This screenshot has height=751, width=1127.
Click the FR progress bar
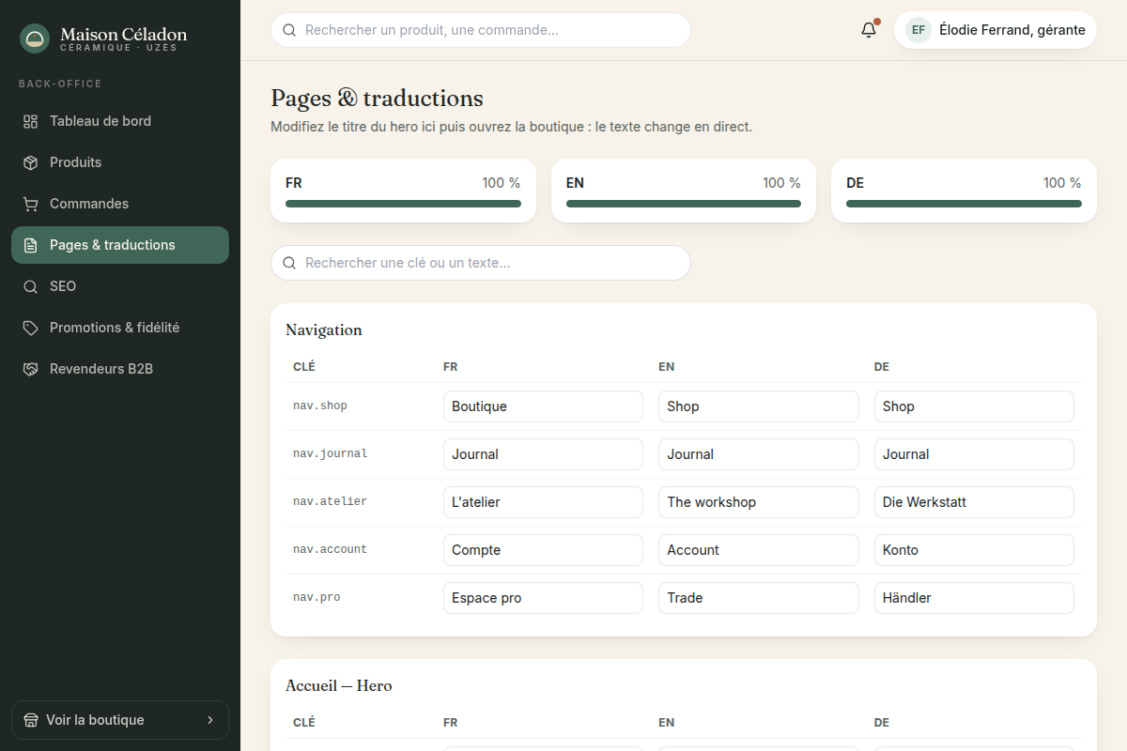click(x=403, y=204)
